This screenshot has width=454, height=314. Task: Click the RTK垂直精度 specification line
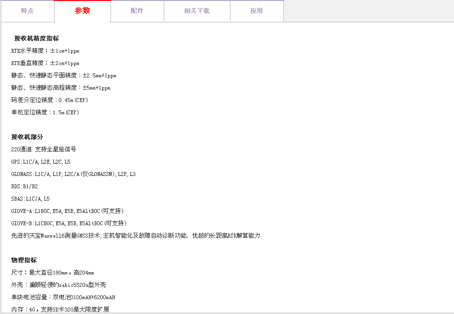pos(45,63)
